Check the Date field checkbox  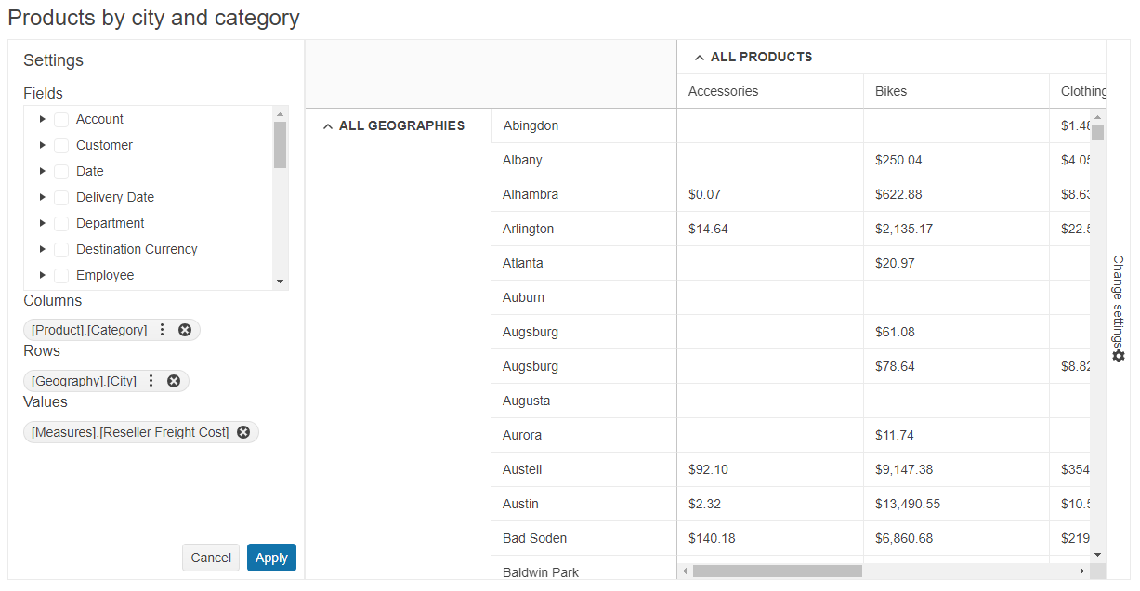(62, 171)
